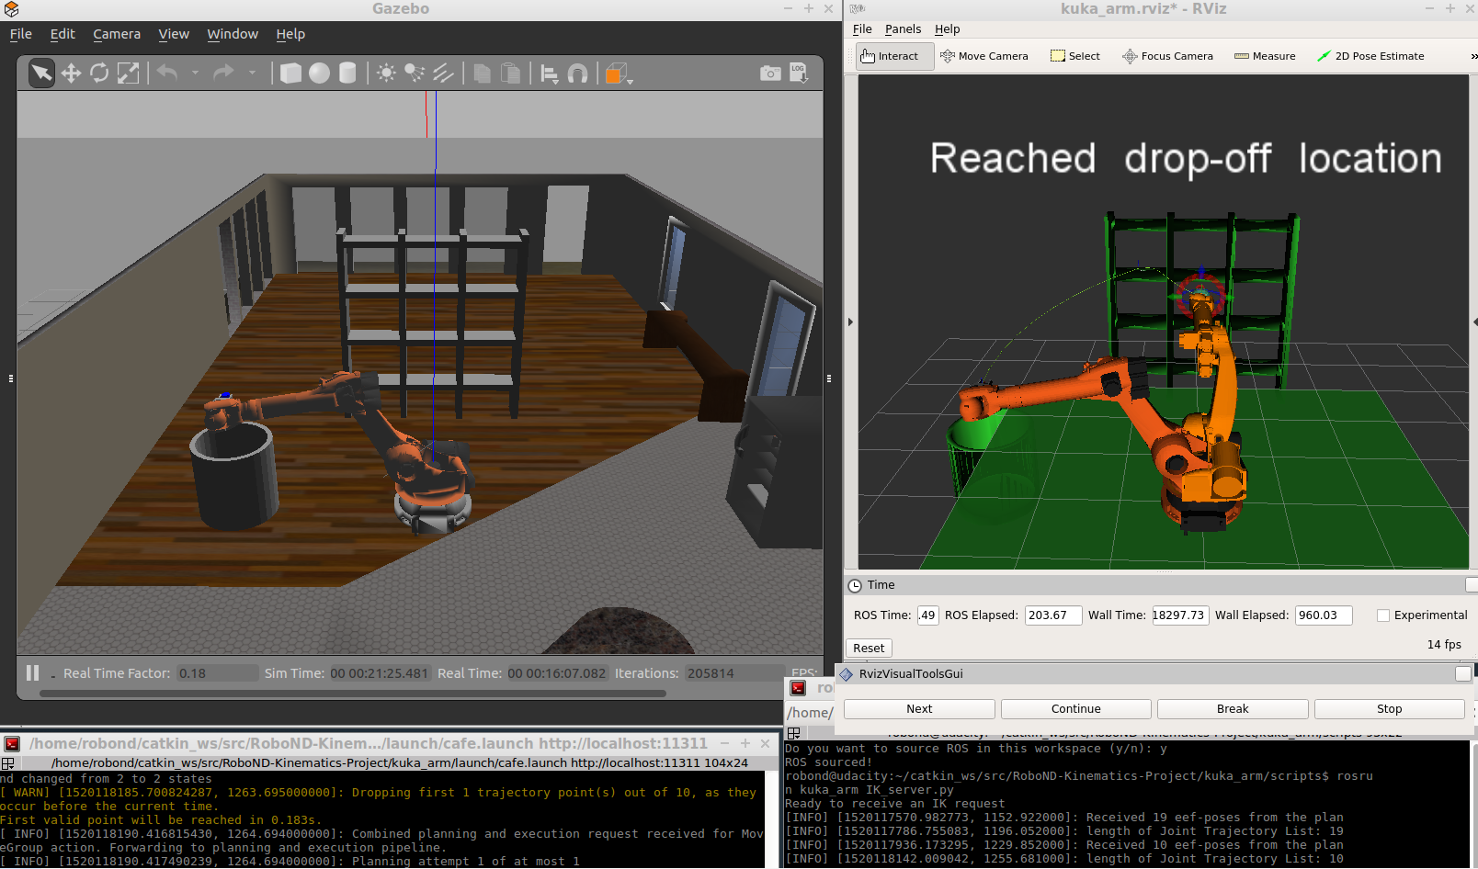Insert a cylinder shape in Gazebo
Screen dimensions: 1478x869
[347, 73]
